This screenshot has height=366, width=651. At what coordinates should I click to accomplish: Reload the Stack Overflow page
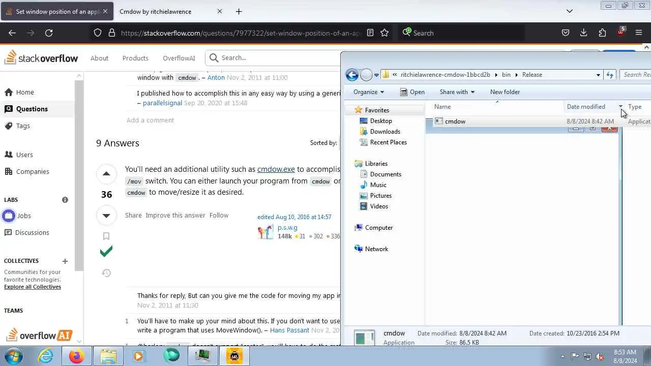coord(49,33)
